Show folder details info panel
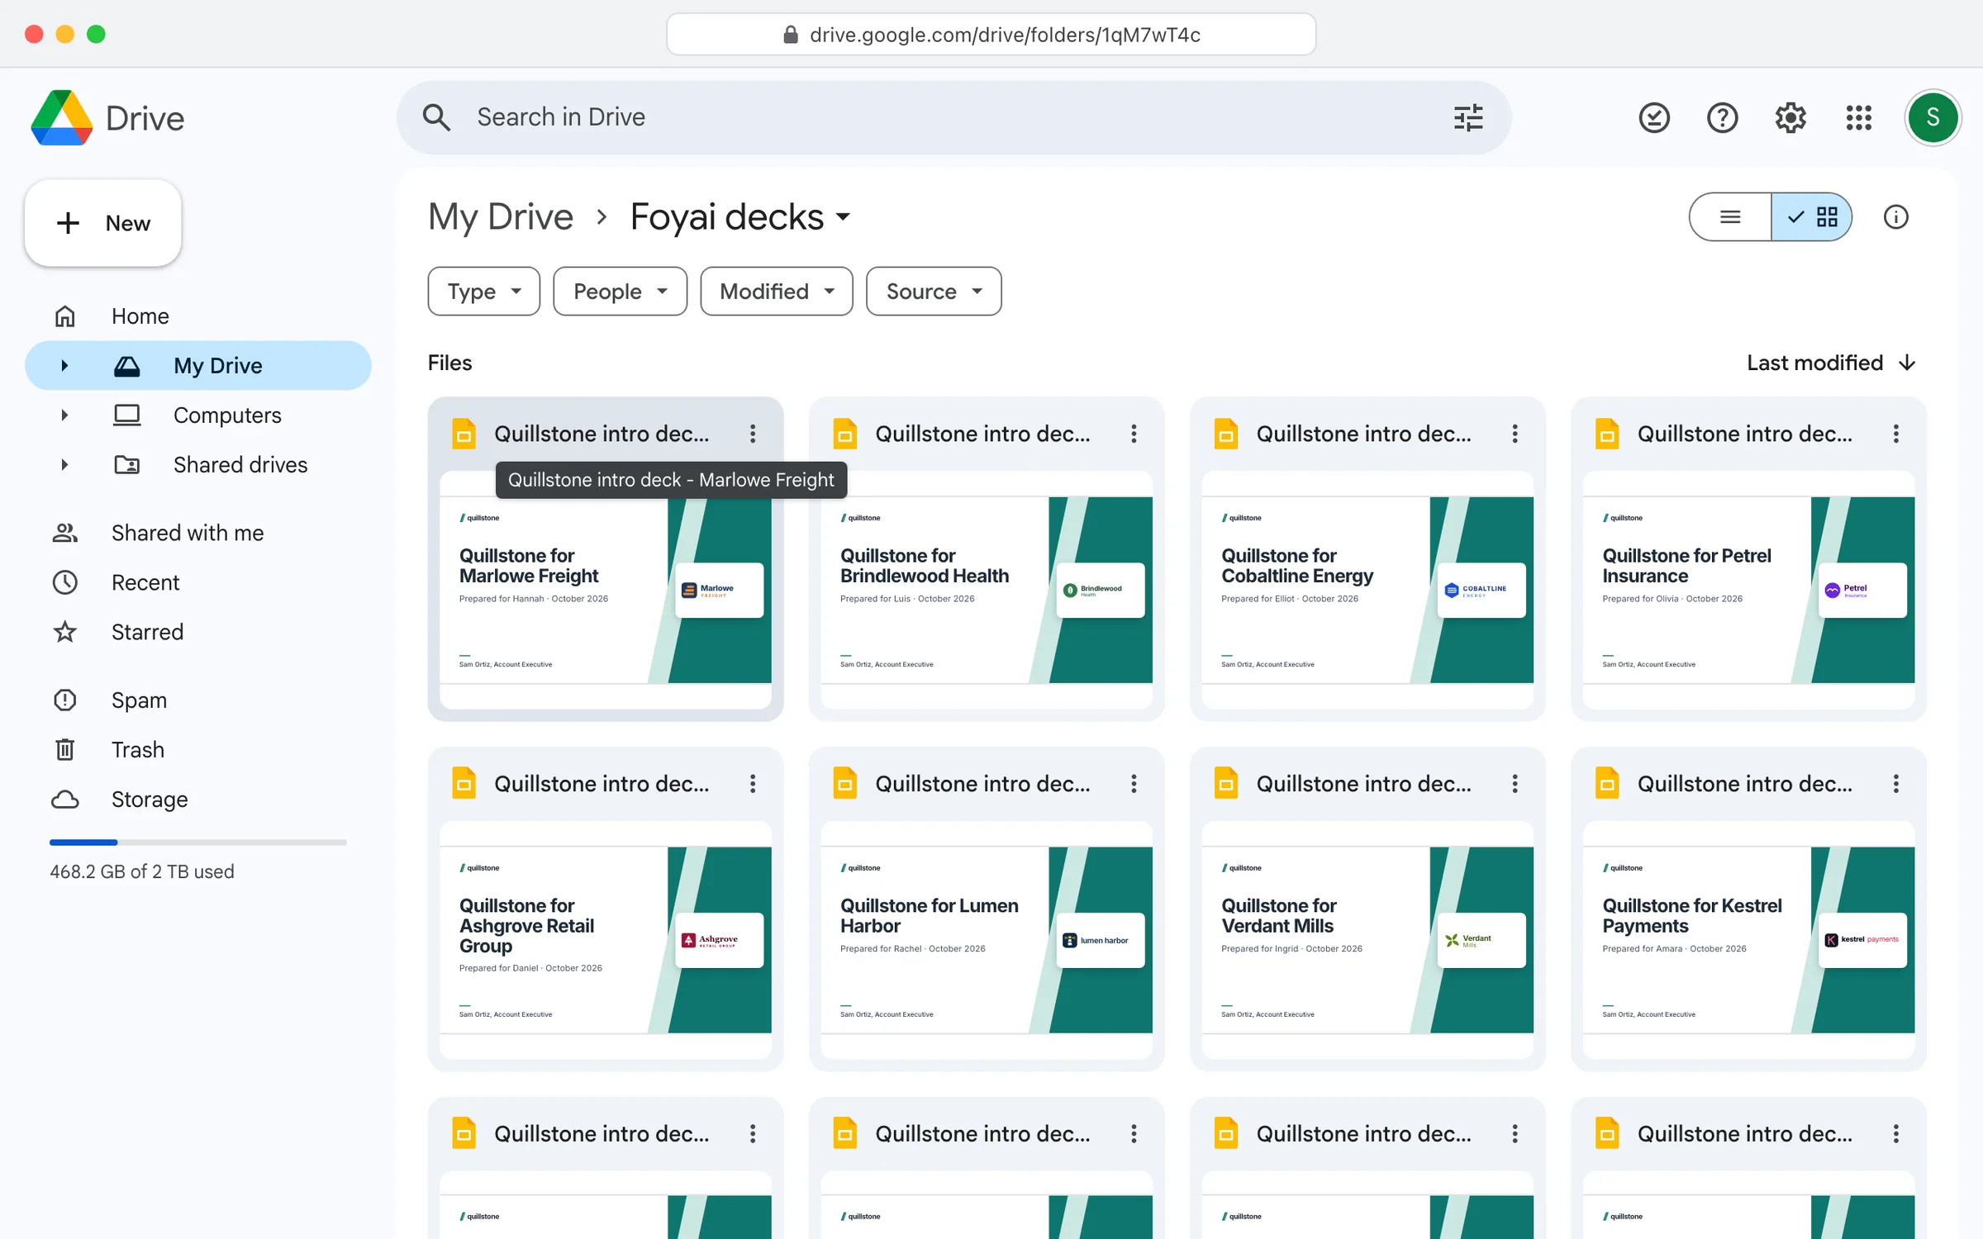 pyautogui.click(x=1895, y=217)
